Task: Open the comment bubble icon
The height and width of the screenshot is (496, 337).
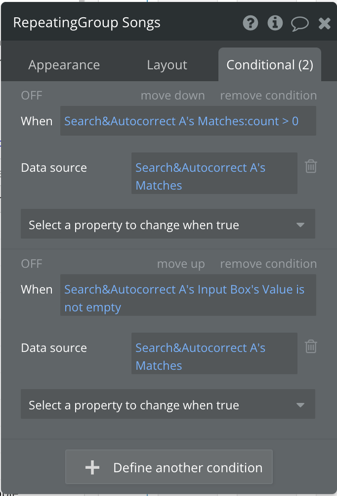Action: point(300,23)
